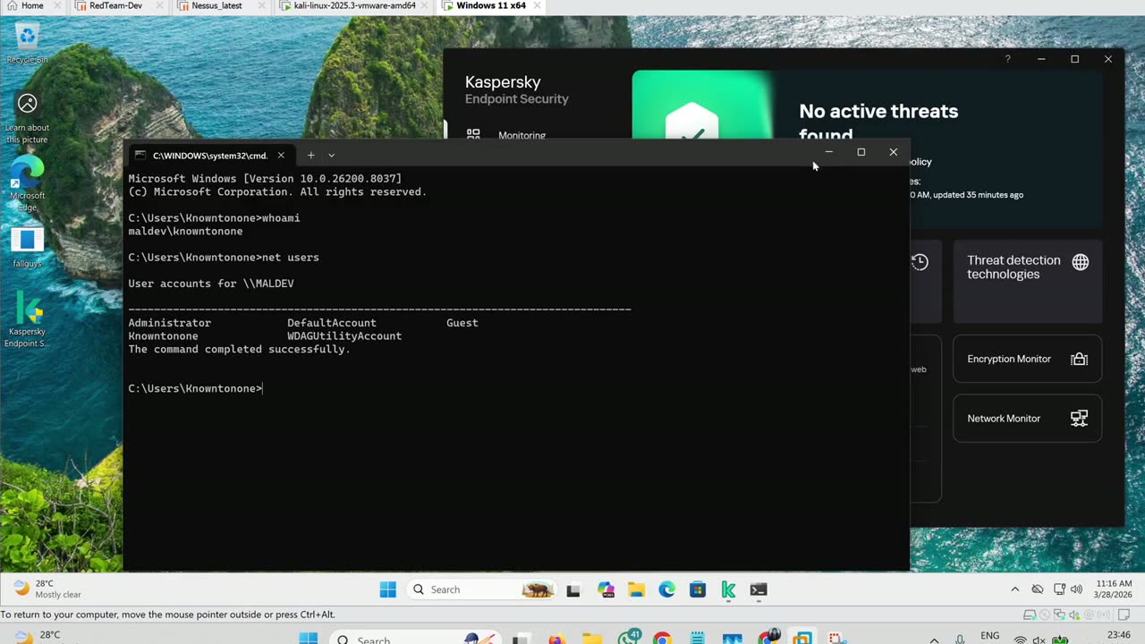Launch the Kaspersky Endpoint Security desktop shortcut
1145x644 pixels.
pos(27,319)
